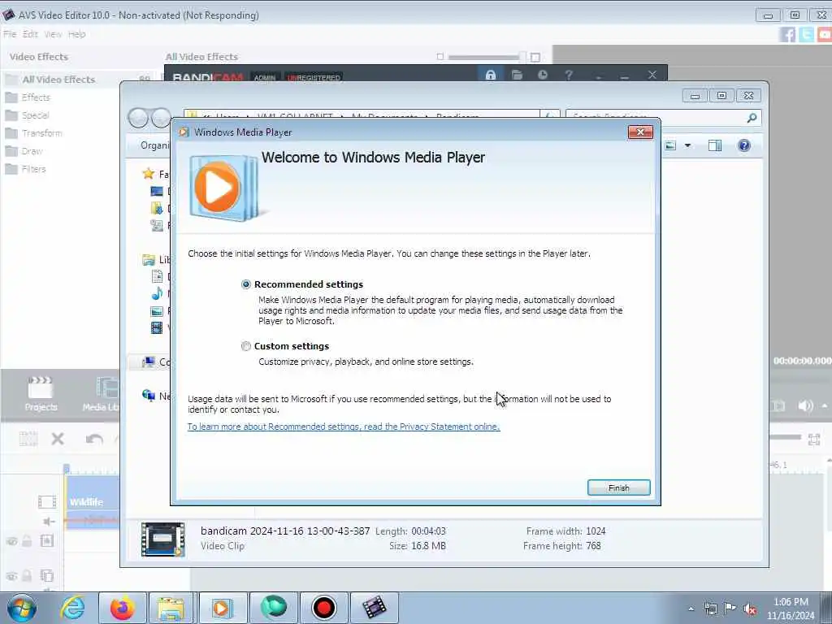832x624 pixels.
Task: Click the bottom track layers icon
Action: coord(46,576)
